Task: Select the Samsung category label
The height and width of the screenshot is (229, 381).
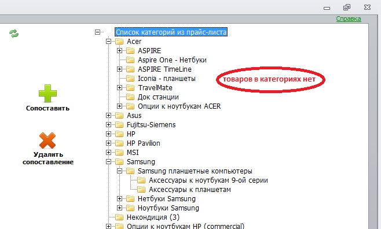Action: tap(141, 162)
